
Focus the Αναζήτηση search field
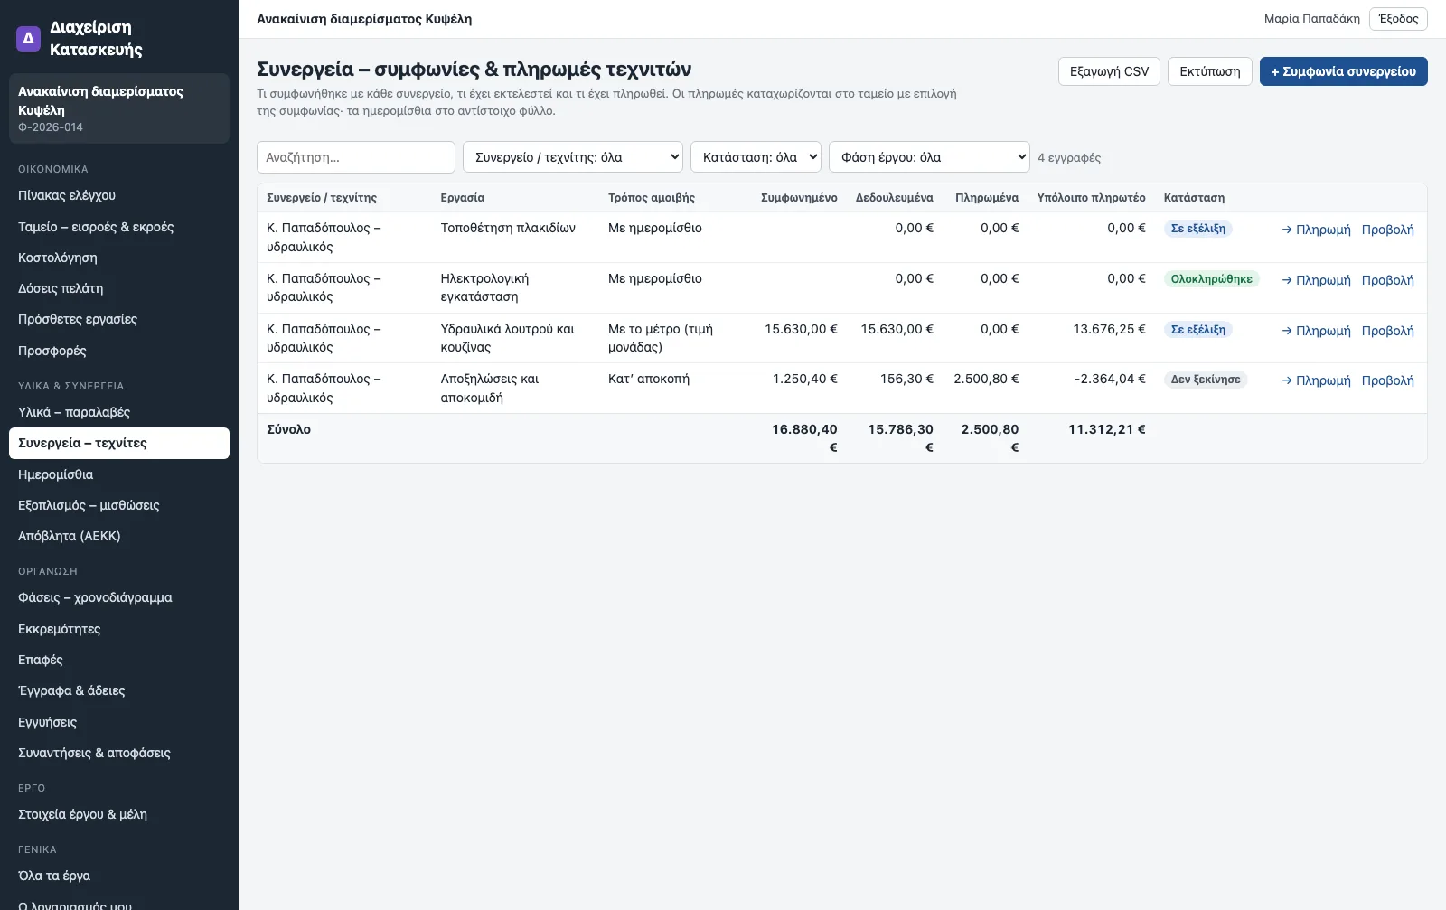(356, 157)
